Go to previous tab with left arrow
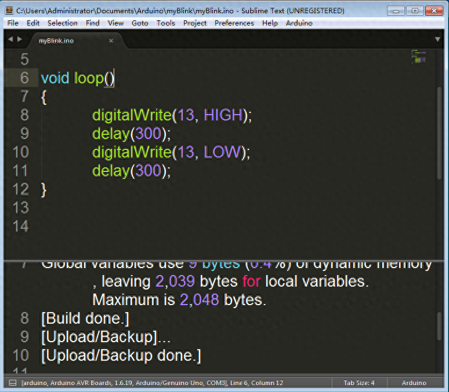Viewport: 449px width, 392px height. coord(10,39)
